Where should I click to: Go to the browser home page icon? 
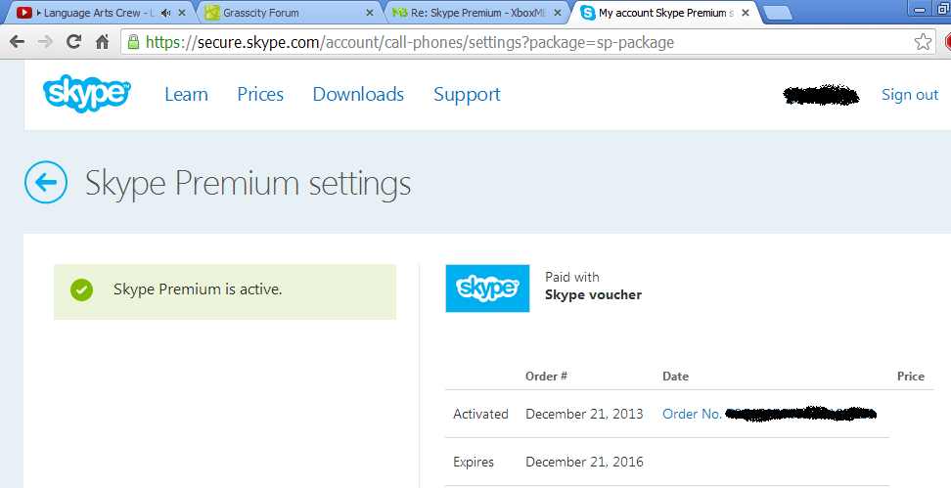pyautogui.click(x=102, y=43)
